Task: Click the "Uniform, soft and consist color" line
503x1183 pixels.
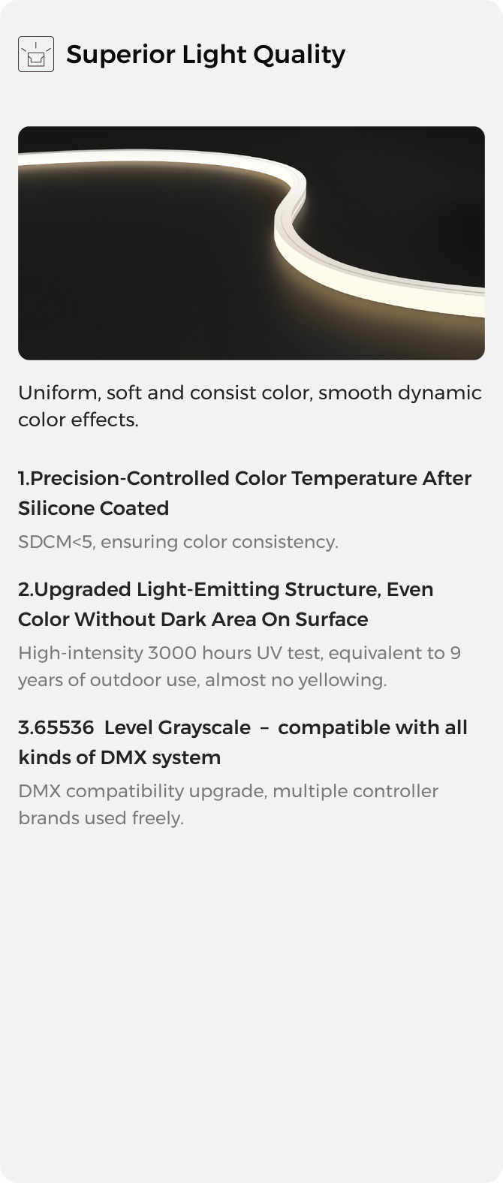Action: [249, 393]
